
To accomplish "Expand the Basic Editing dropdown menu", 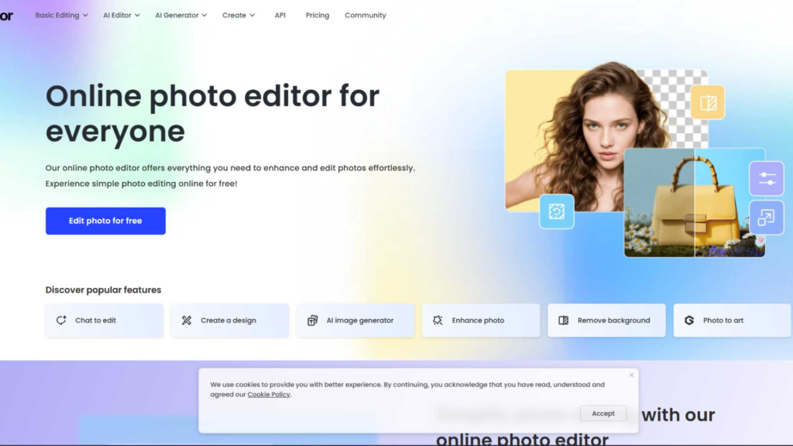I will tap(61, 15).
